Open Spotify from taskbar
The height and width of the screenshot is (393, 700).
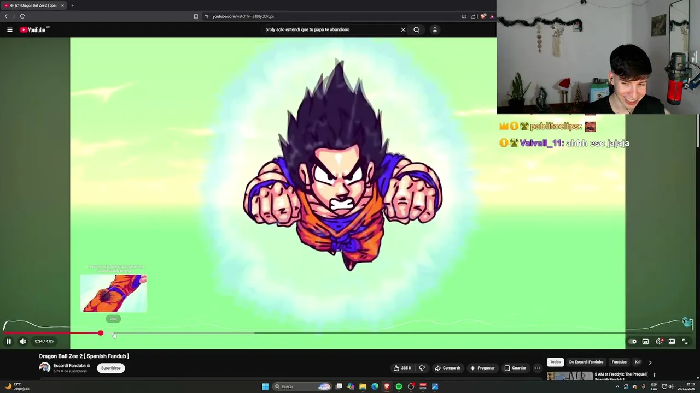click(x=399, y=386)
